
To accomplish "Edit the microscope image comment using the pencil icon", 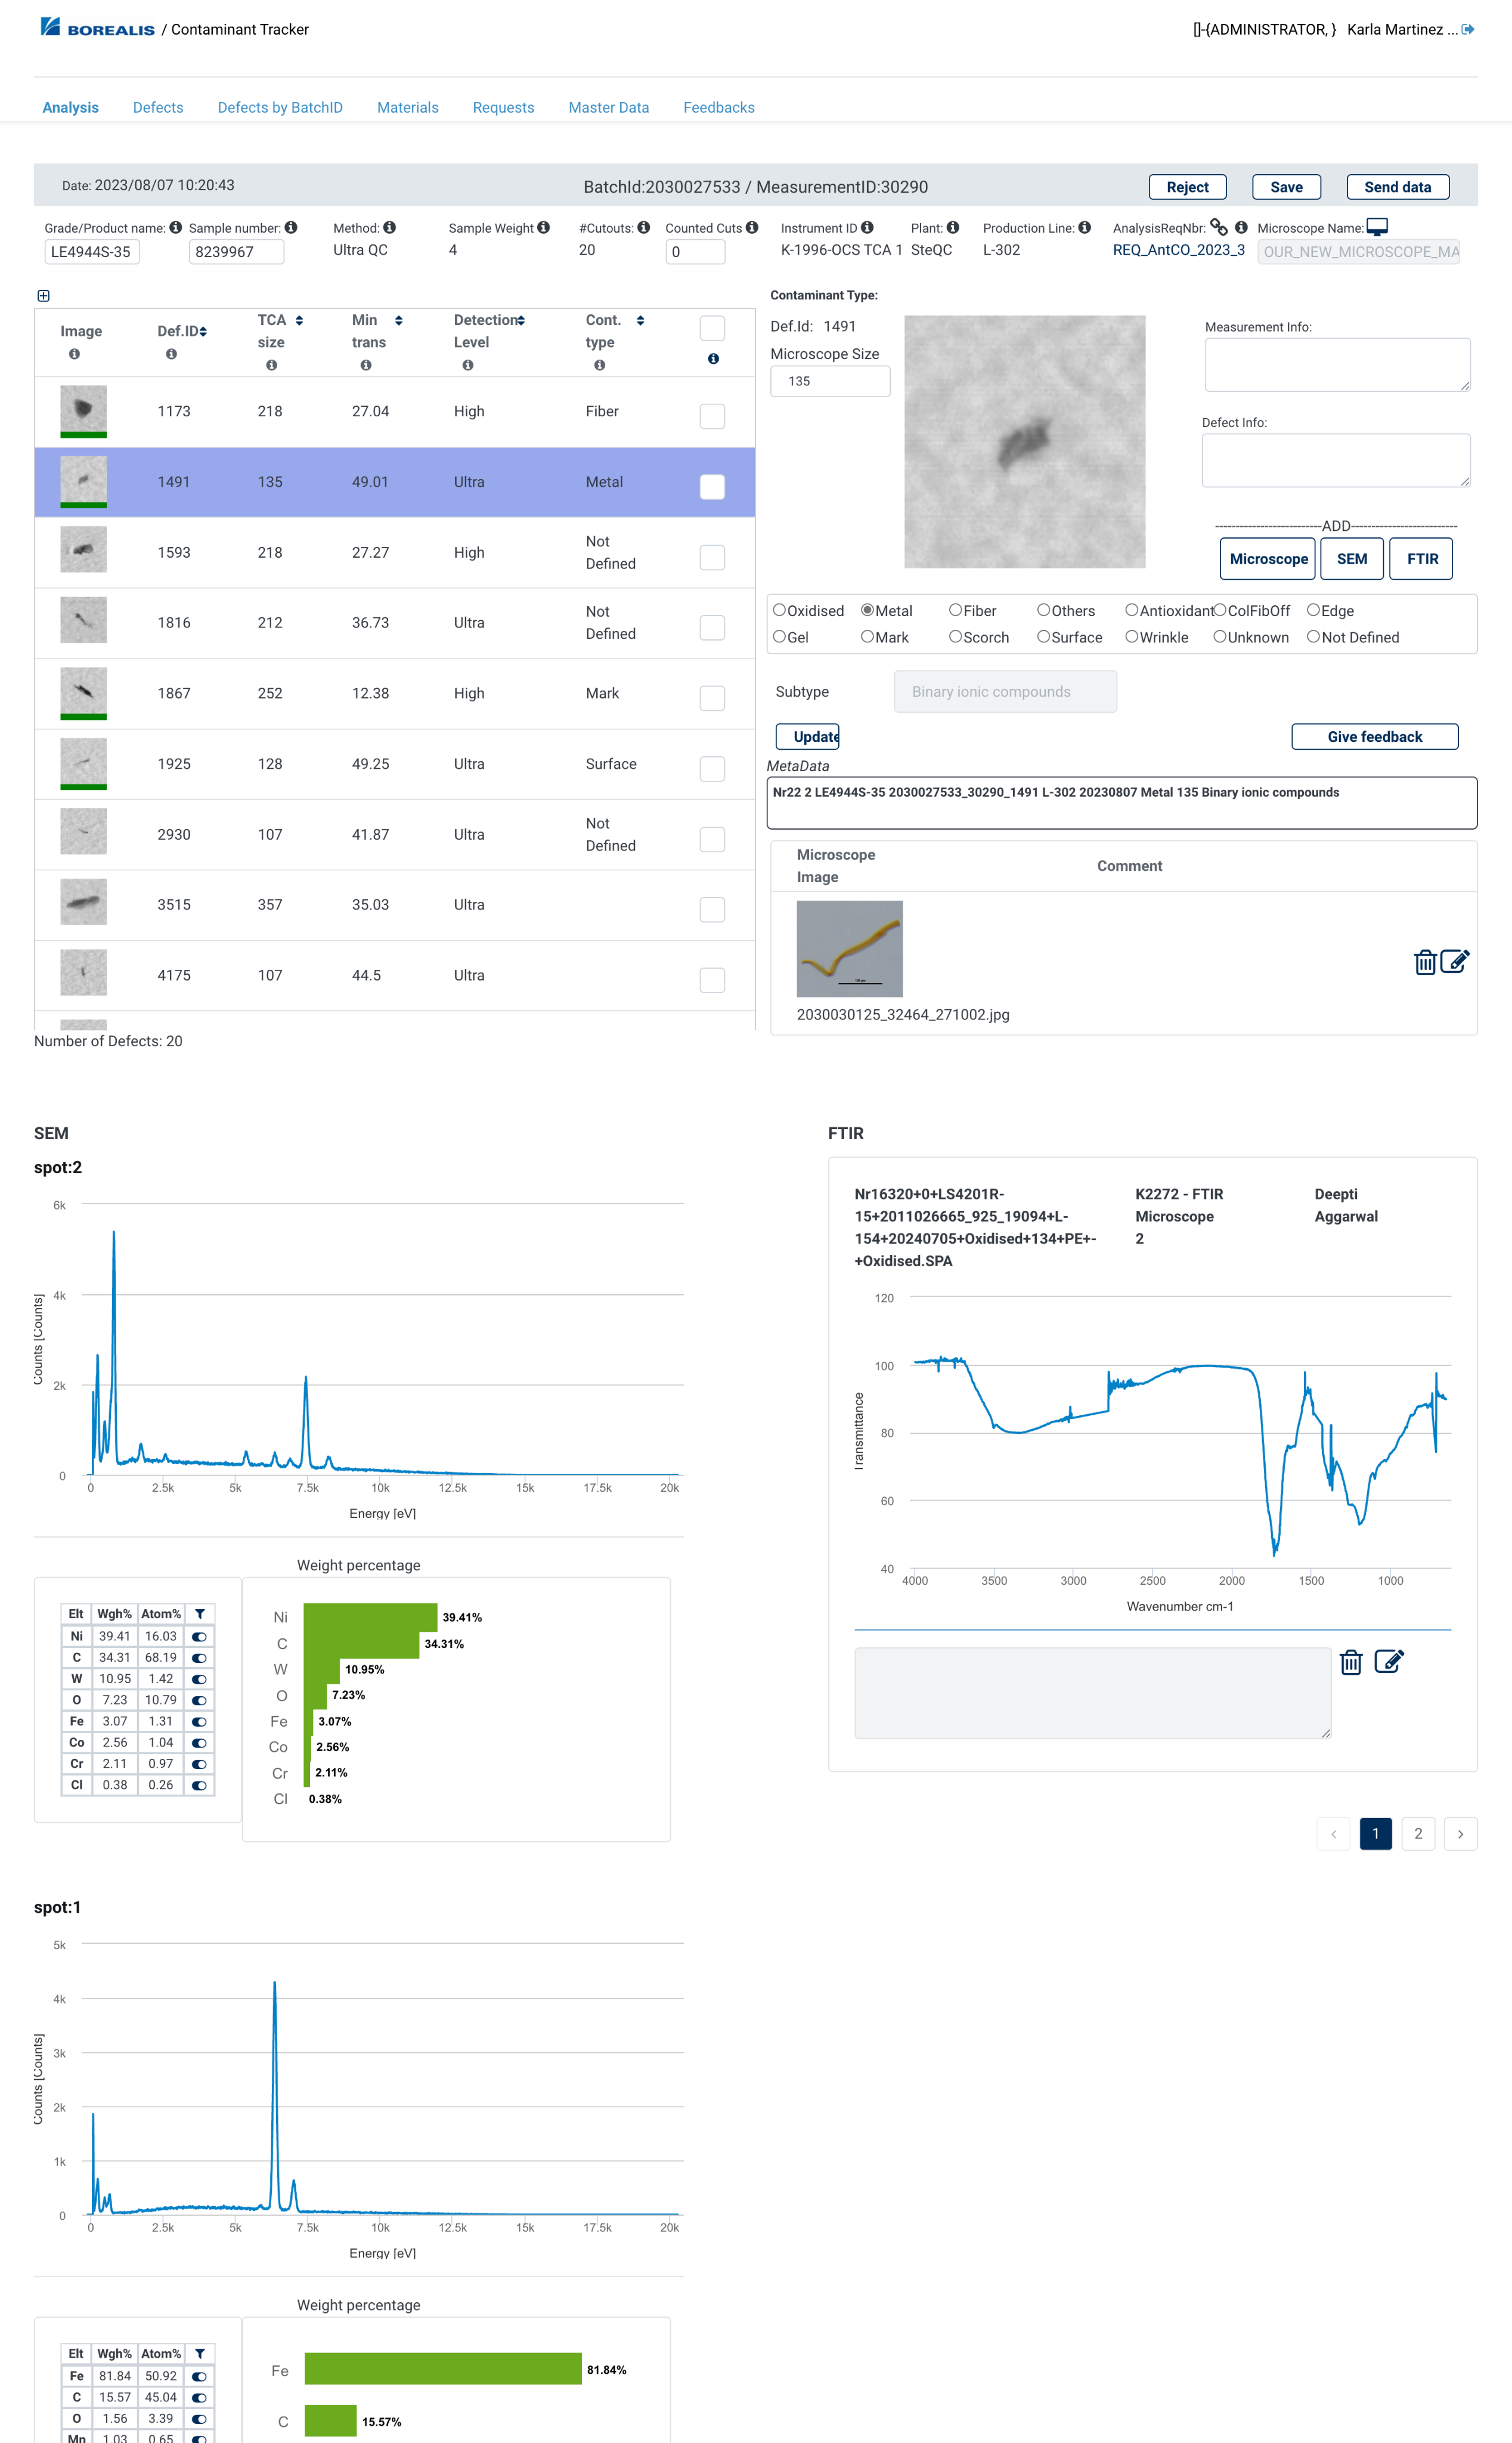I will 1454,963.
